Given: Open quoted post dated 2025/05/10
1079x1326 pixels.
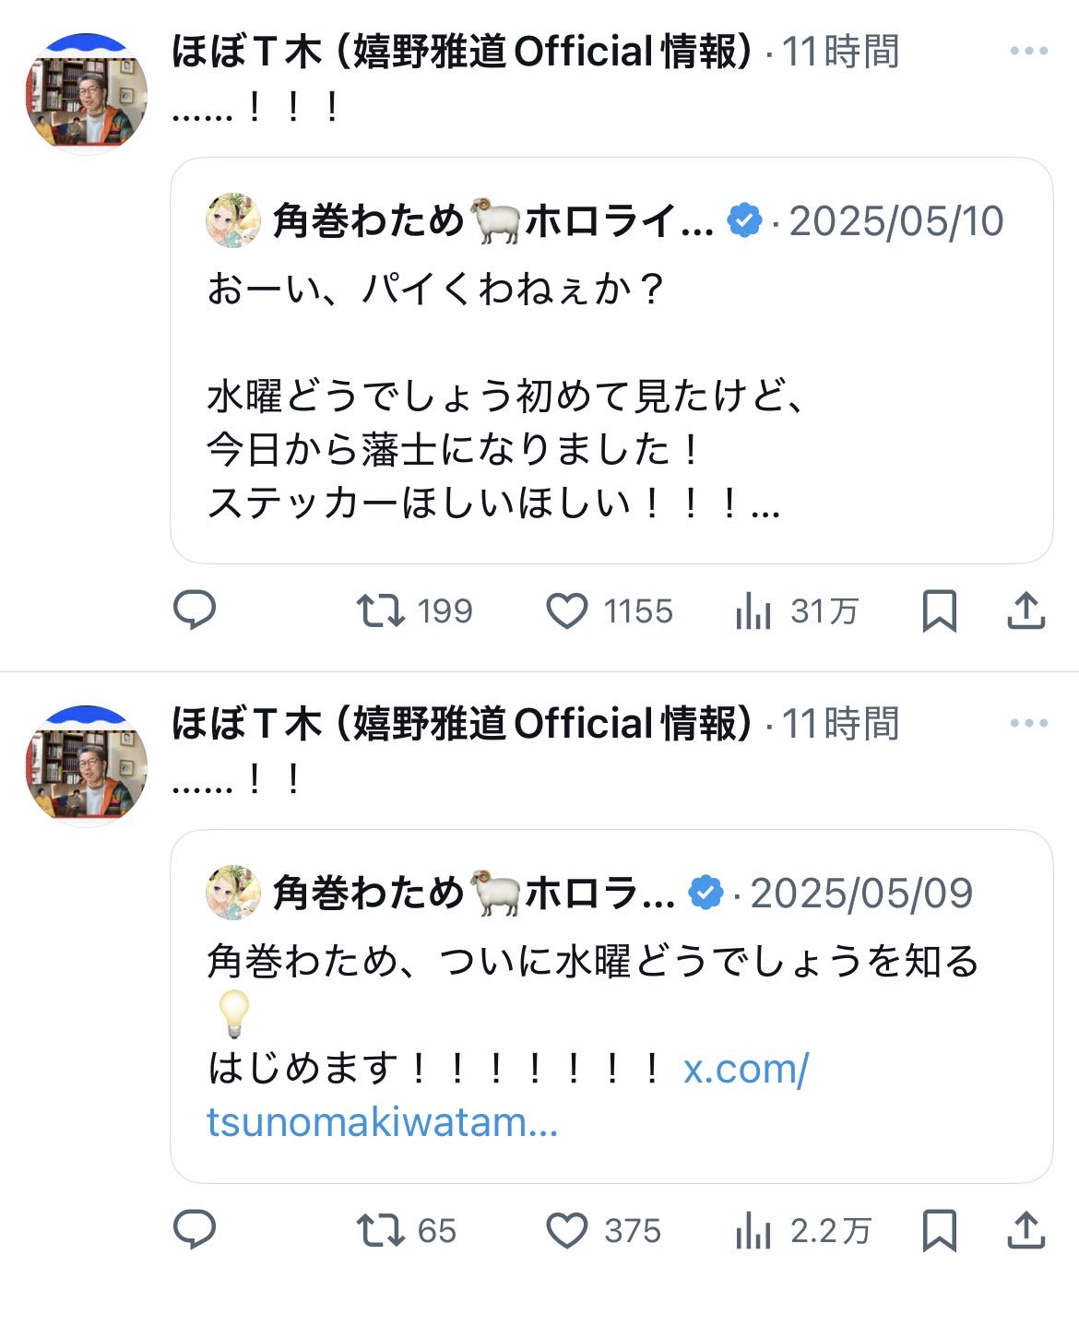Looking at the screenshot, I should tap(611, 397).
